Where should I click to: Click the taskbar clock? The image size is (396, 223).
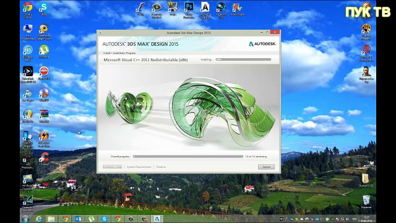tap(366, 219)
